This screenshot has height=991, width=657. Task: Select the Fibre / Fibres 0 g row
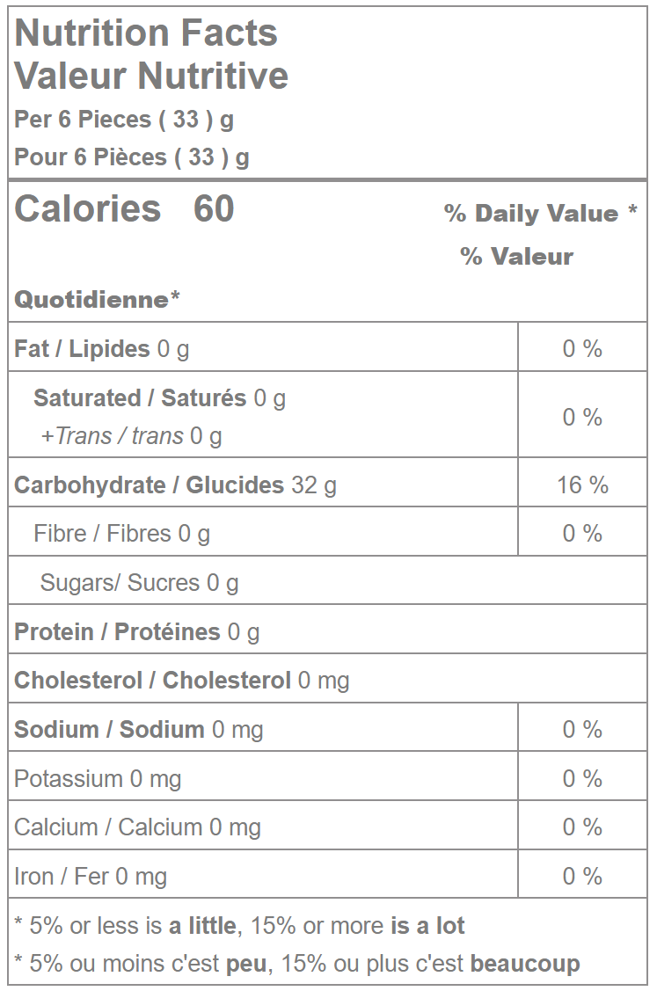tap(121, 534)
